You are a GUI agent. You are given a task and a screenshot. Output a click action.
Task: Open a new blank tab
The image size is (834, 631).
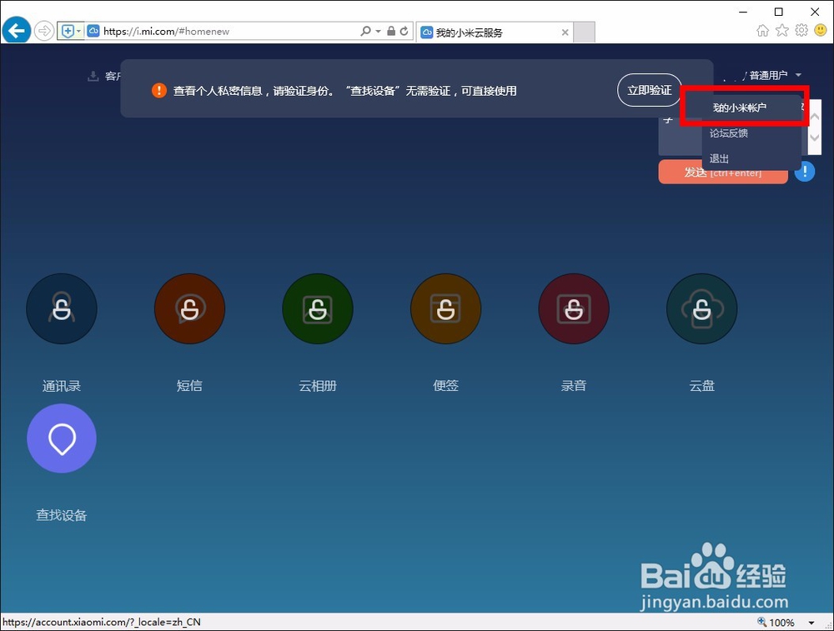(x=585, y=33)
